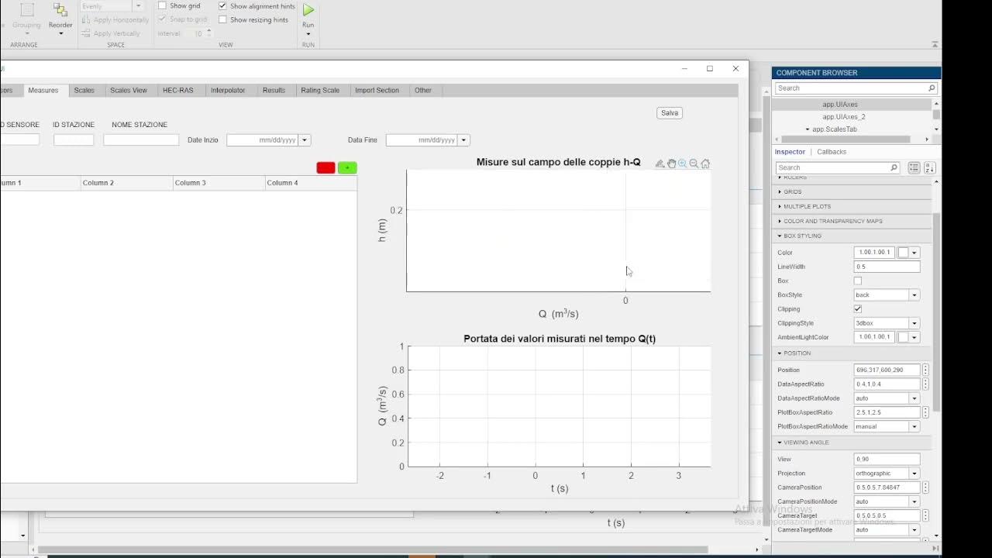Image resolution: width=992 pixels, height=558 pixels.
Task: Toggle the Show grid checkbox
Action: point(162,5)
